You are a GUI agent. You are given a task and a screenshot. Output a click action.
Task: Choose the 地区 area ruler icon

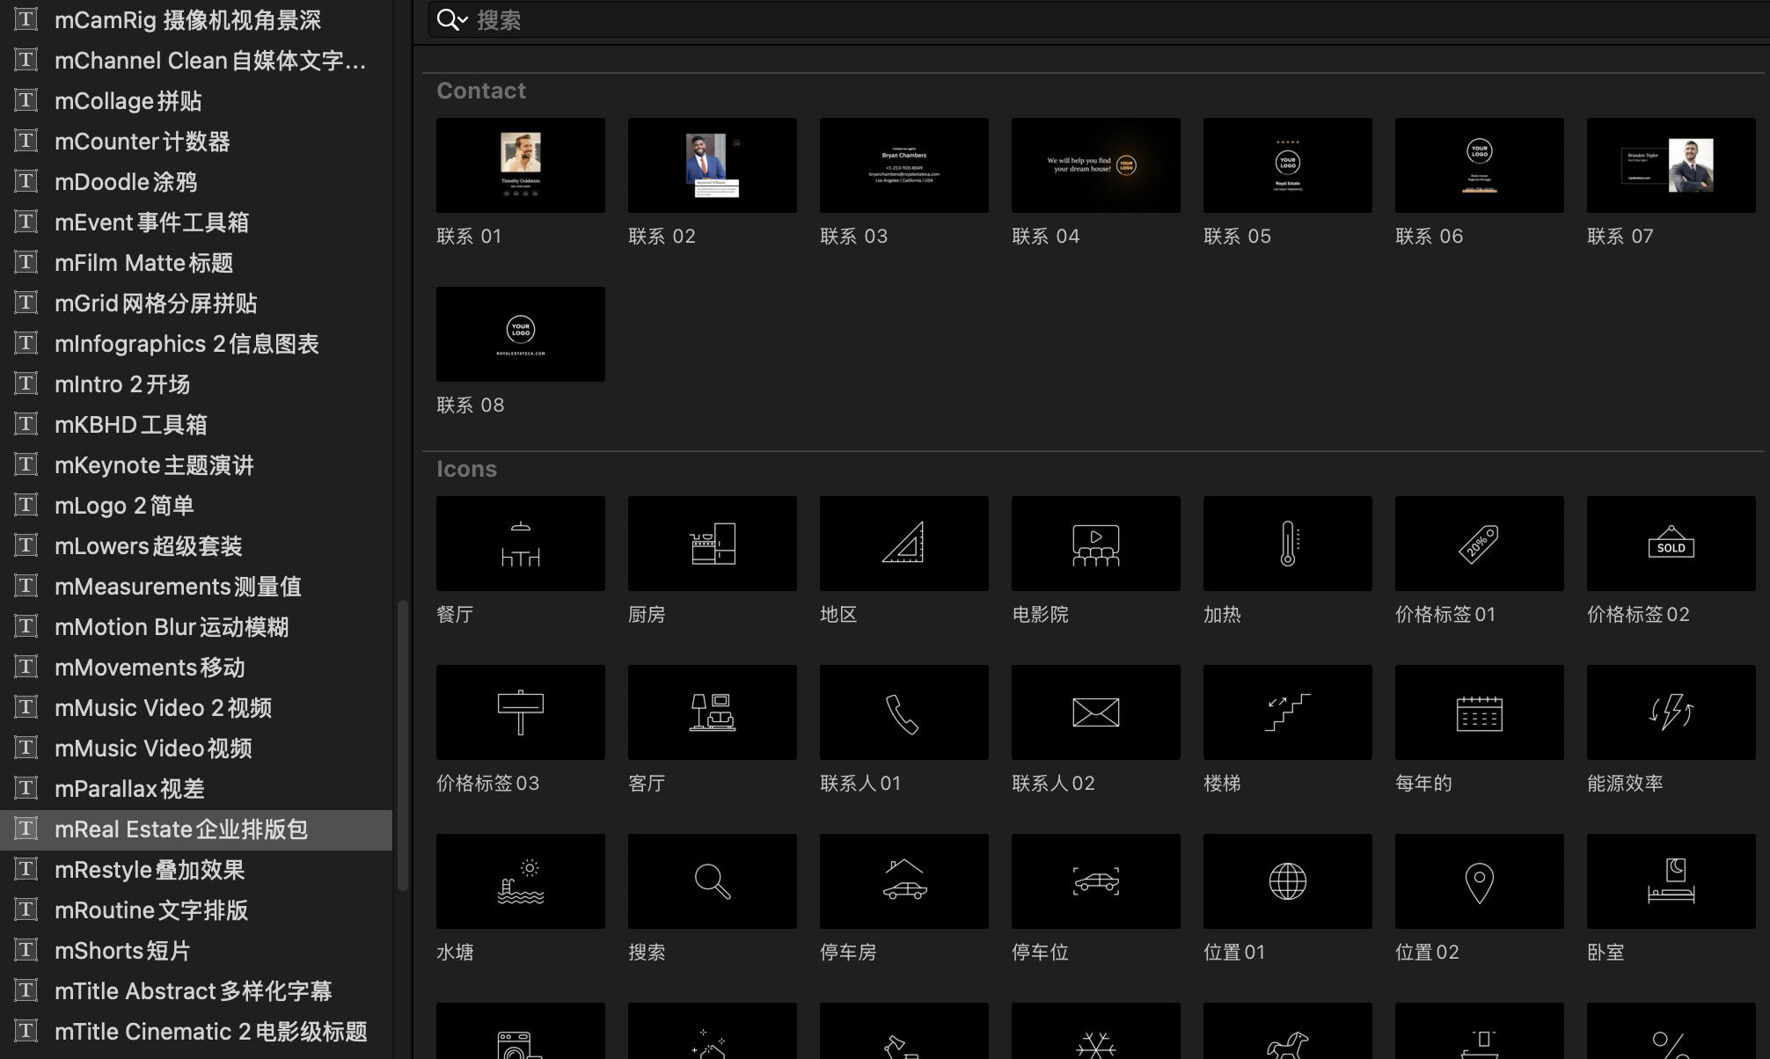(904, 544)
